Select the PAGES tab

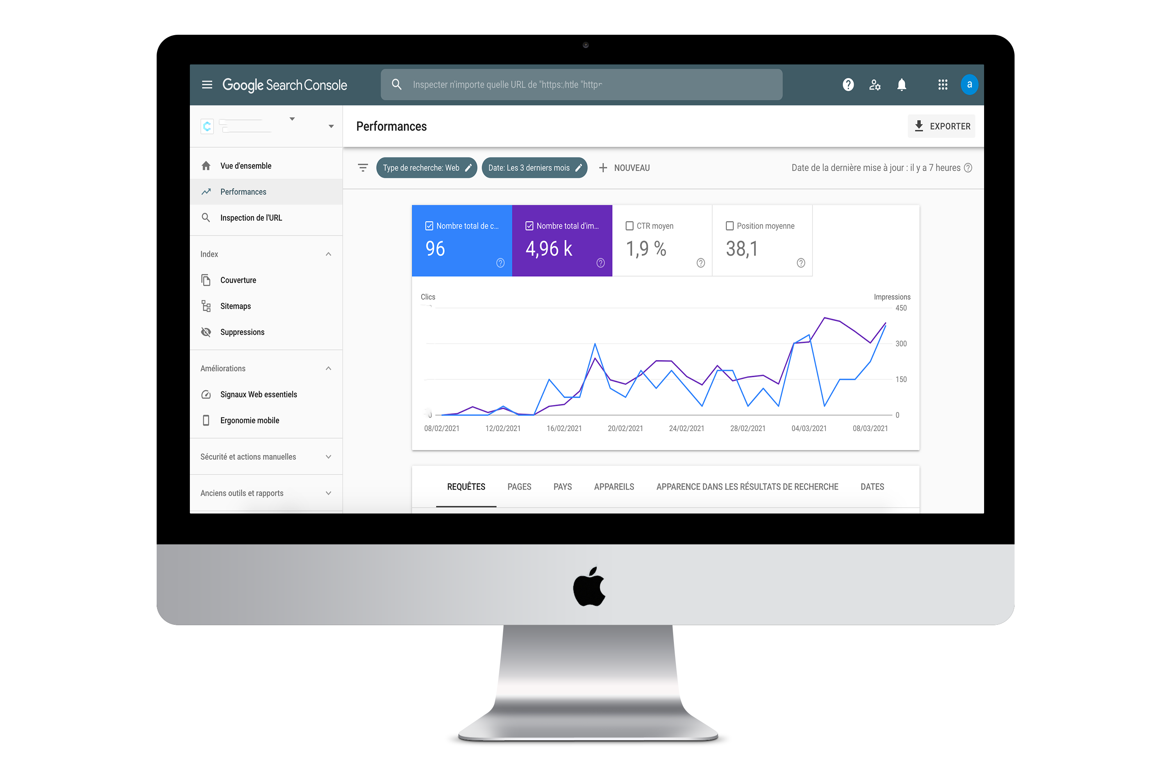pyautogui.click(x=520, y=487)
